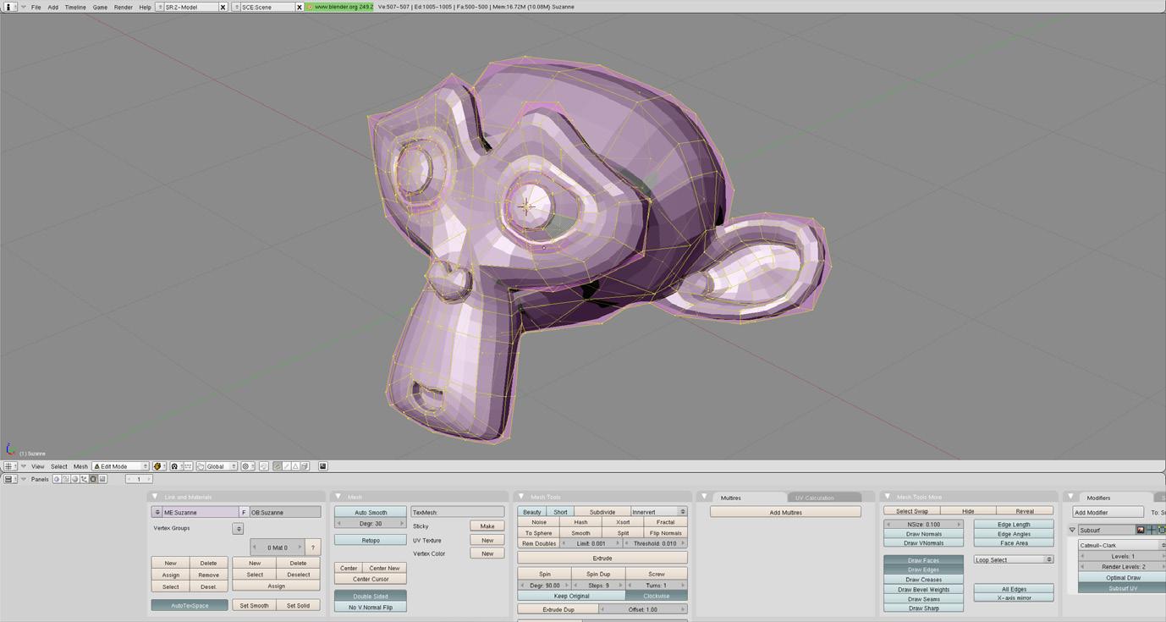1166x622 pixels.
Task: Open the File menu
Action: tap(36, 7)
